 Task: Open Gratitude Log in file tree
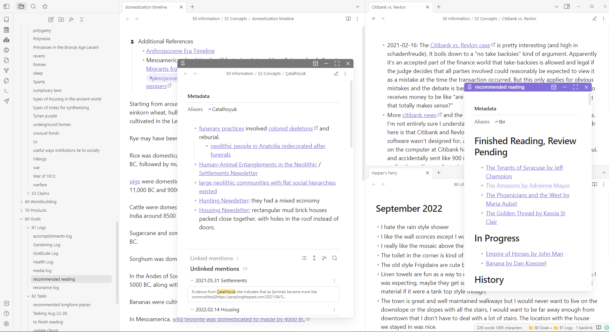point(46,253)
